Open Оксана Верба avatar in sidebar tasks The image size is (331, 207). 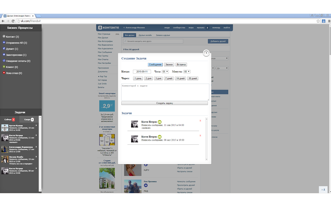tap(5, 159)
